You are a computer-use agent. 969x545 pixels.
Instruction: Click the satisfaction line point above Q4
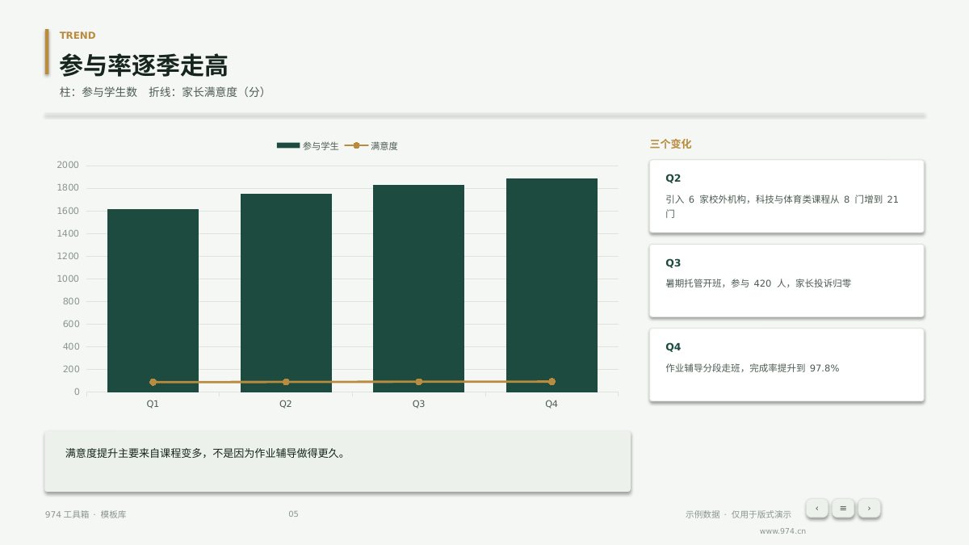pos(552,381)
